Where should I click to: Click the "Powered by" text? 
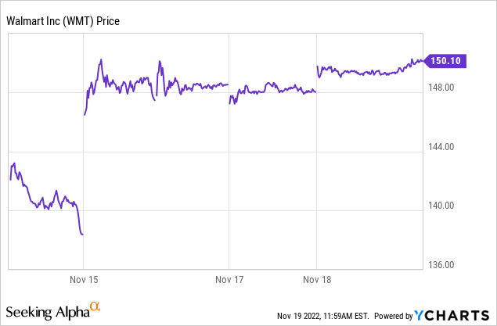point(390,316)
